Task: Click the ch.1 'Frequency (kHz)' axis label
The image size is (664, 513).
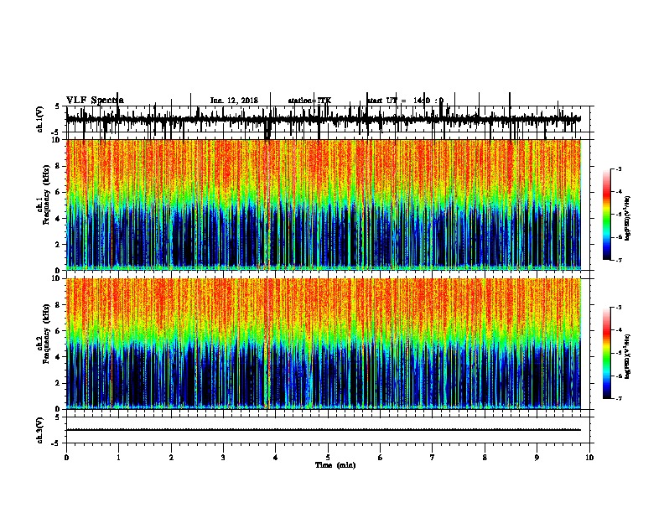Action: (46, 195)
